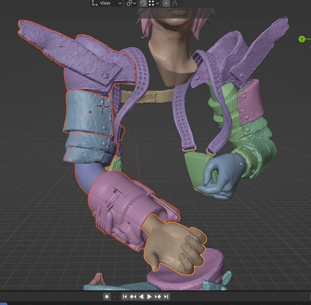The image size is (311, 305).
Task: Open the View transform orientation dropdown
Action: [106, 3]
